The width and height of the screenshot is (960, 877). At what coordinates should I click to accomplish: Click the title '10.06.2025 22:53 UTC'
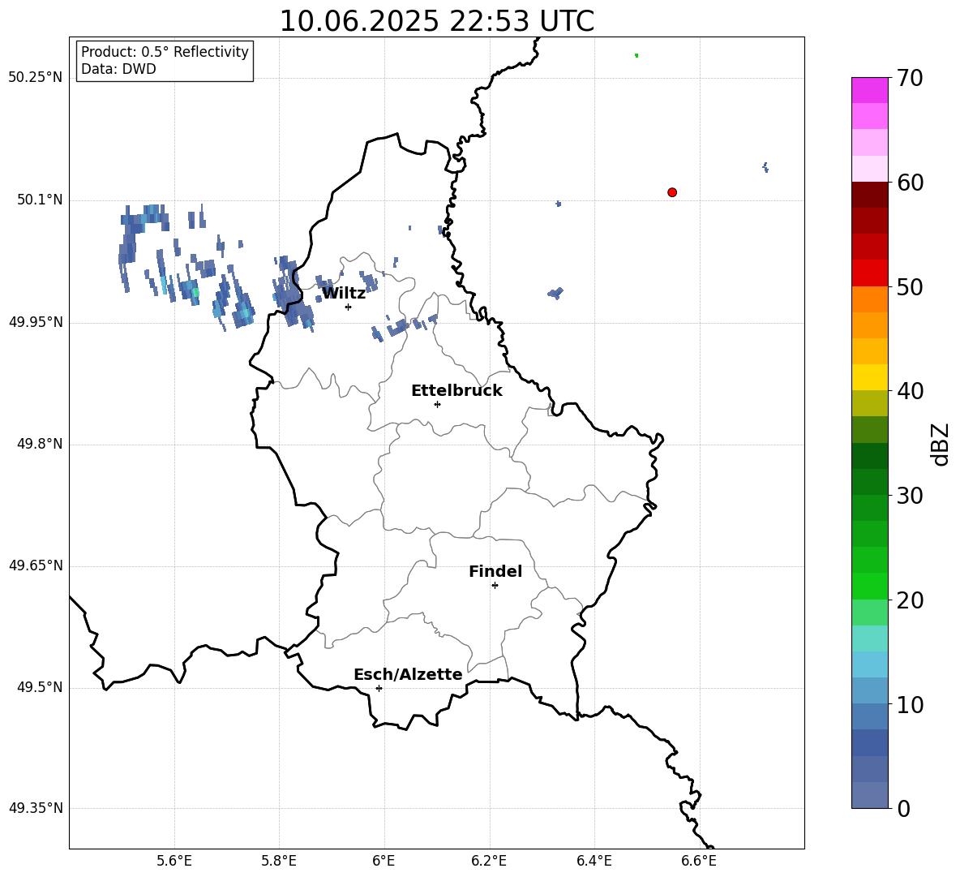pyautogui.click(x=436, y=21)
